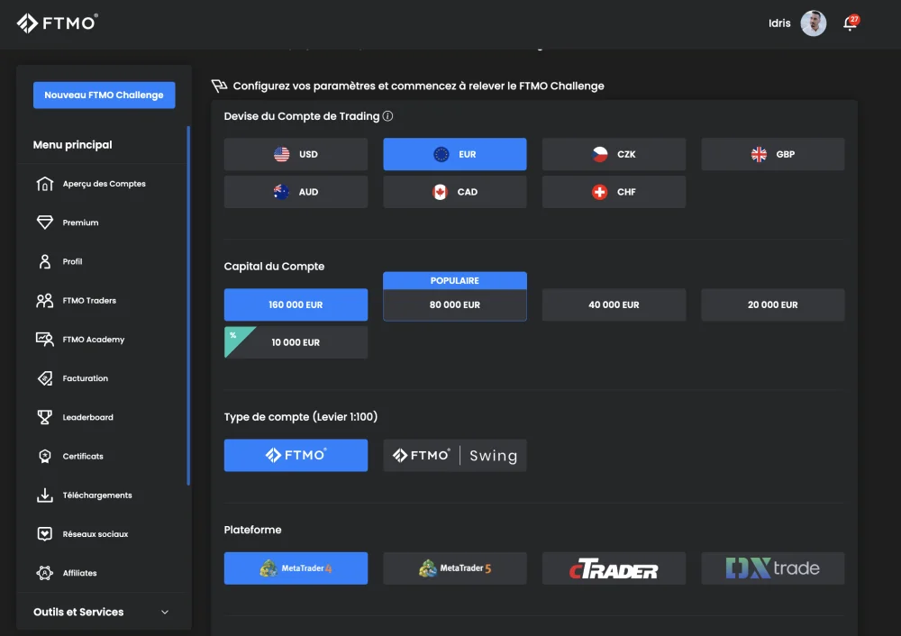Select the FTMO Swing account type
Viewport: 901px width, 636px height.
[x=454, y=455]
